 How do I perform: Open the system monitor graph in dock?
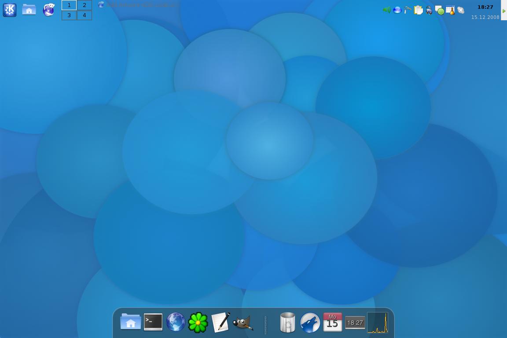[x=378, y=323]
